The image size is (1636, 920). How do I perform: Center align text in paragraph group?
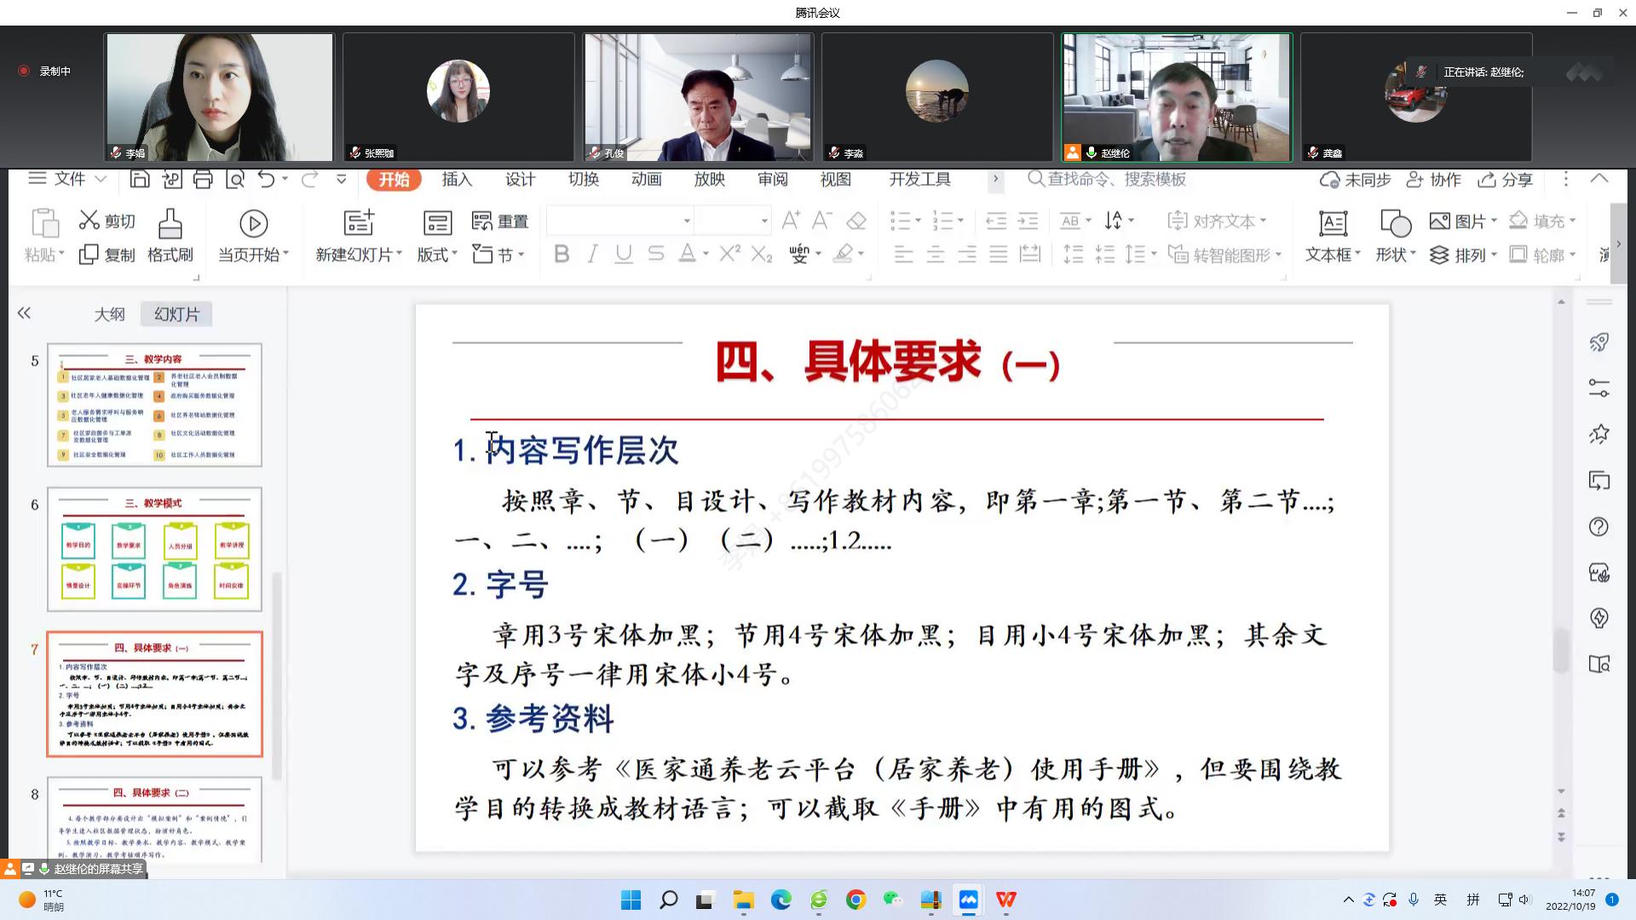(x=936, y=254)
